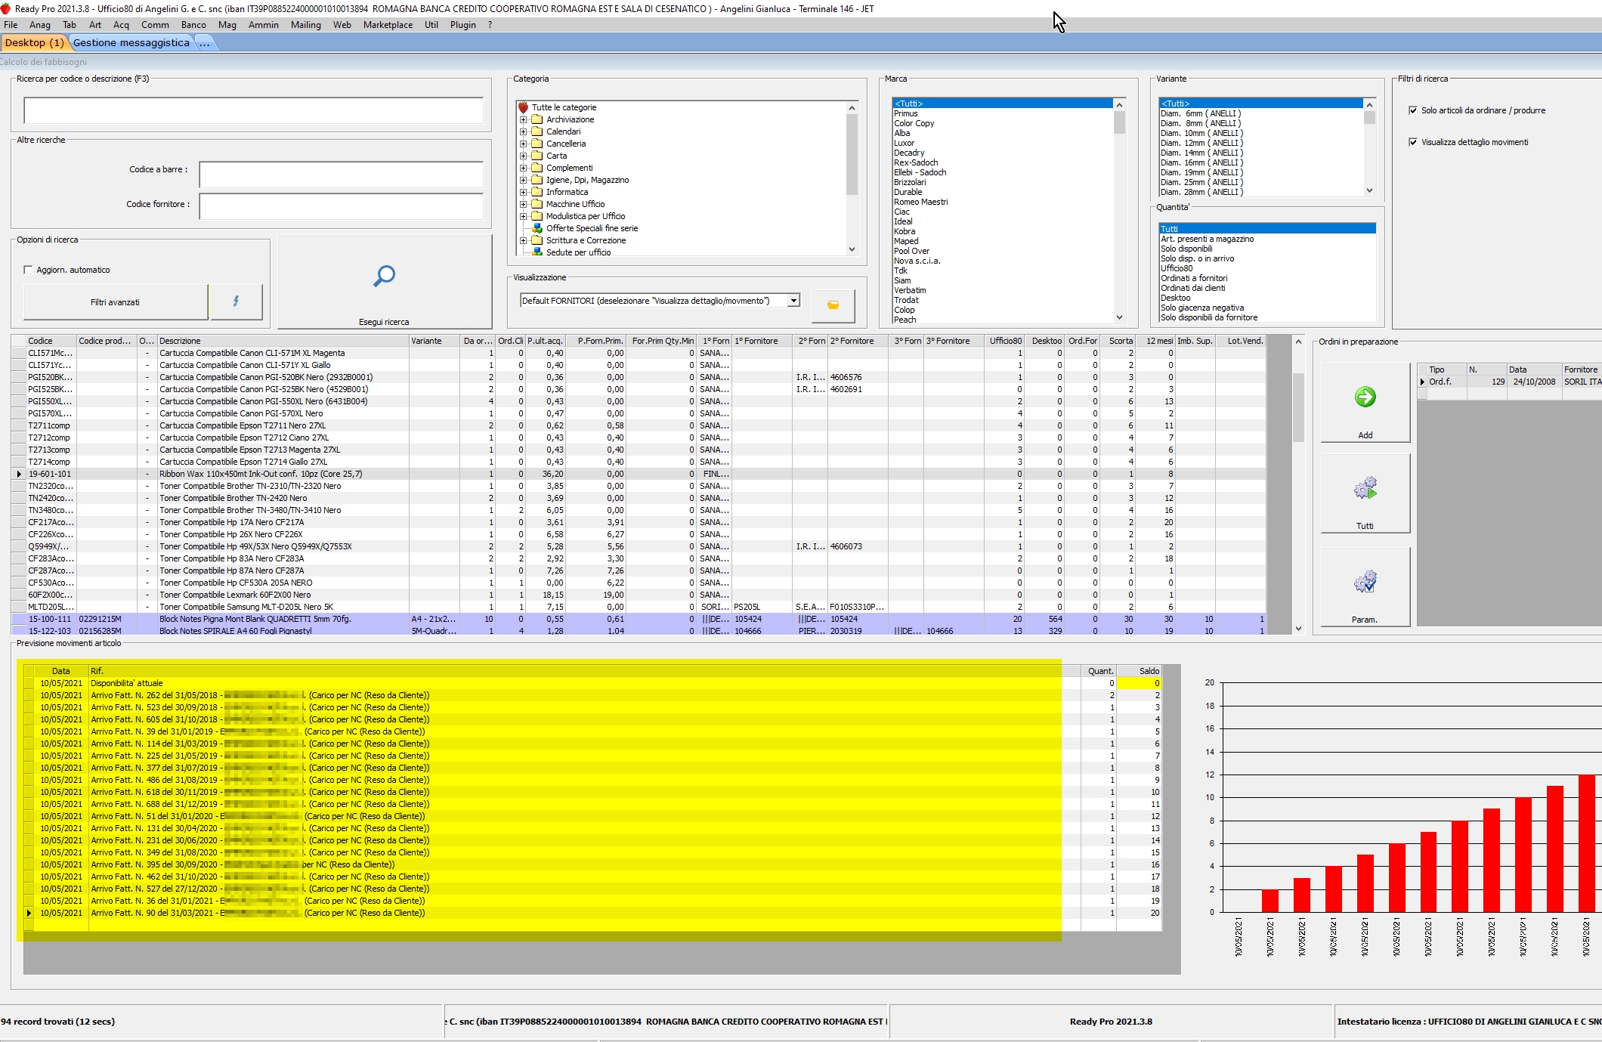
Task: Click the Codice fornitore input field
Action: point(341,206)
